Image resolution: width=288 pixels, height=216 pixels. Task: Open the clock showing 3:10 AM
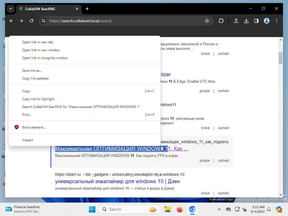(x=258, y=209)
